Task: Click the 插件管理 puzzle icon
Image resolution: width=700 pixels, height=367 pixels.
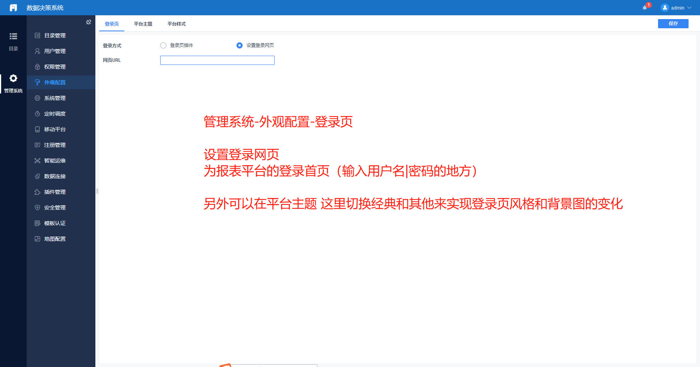Action: click(37, 192)
